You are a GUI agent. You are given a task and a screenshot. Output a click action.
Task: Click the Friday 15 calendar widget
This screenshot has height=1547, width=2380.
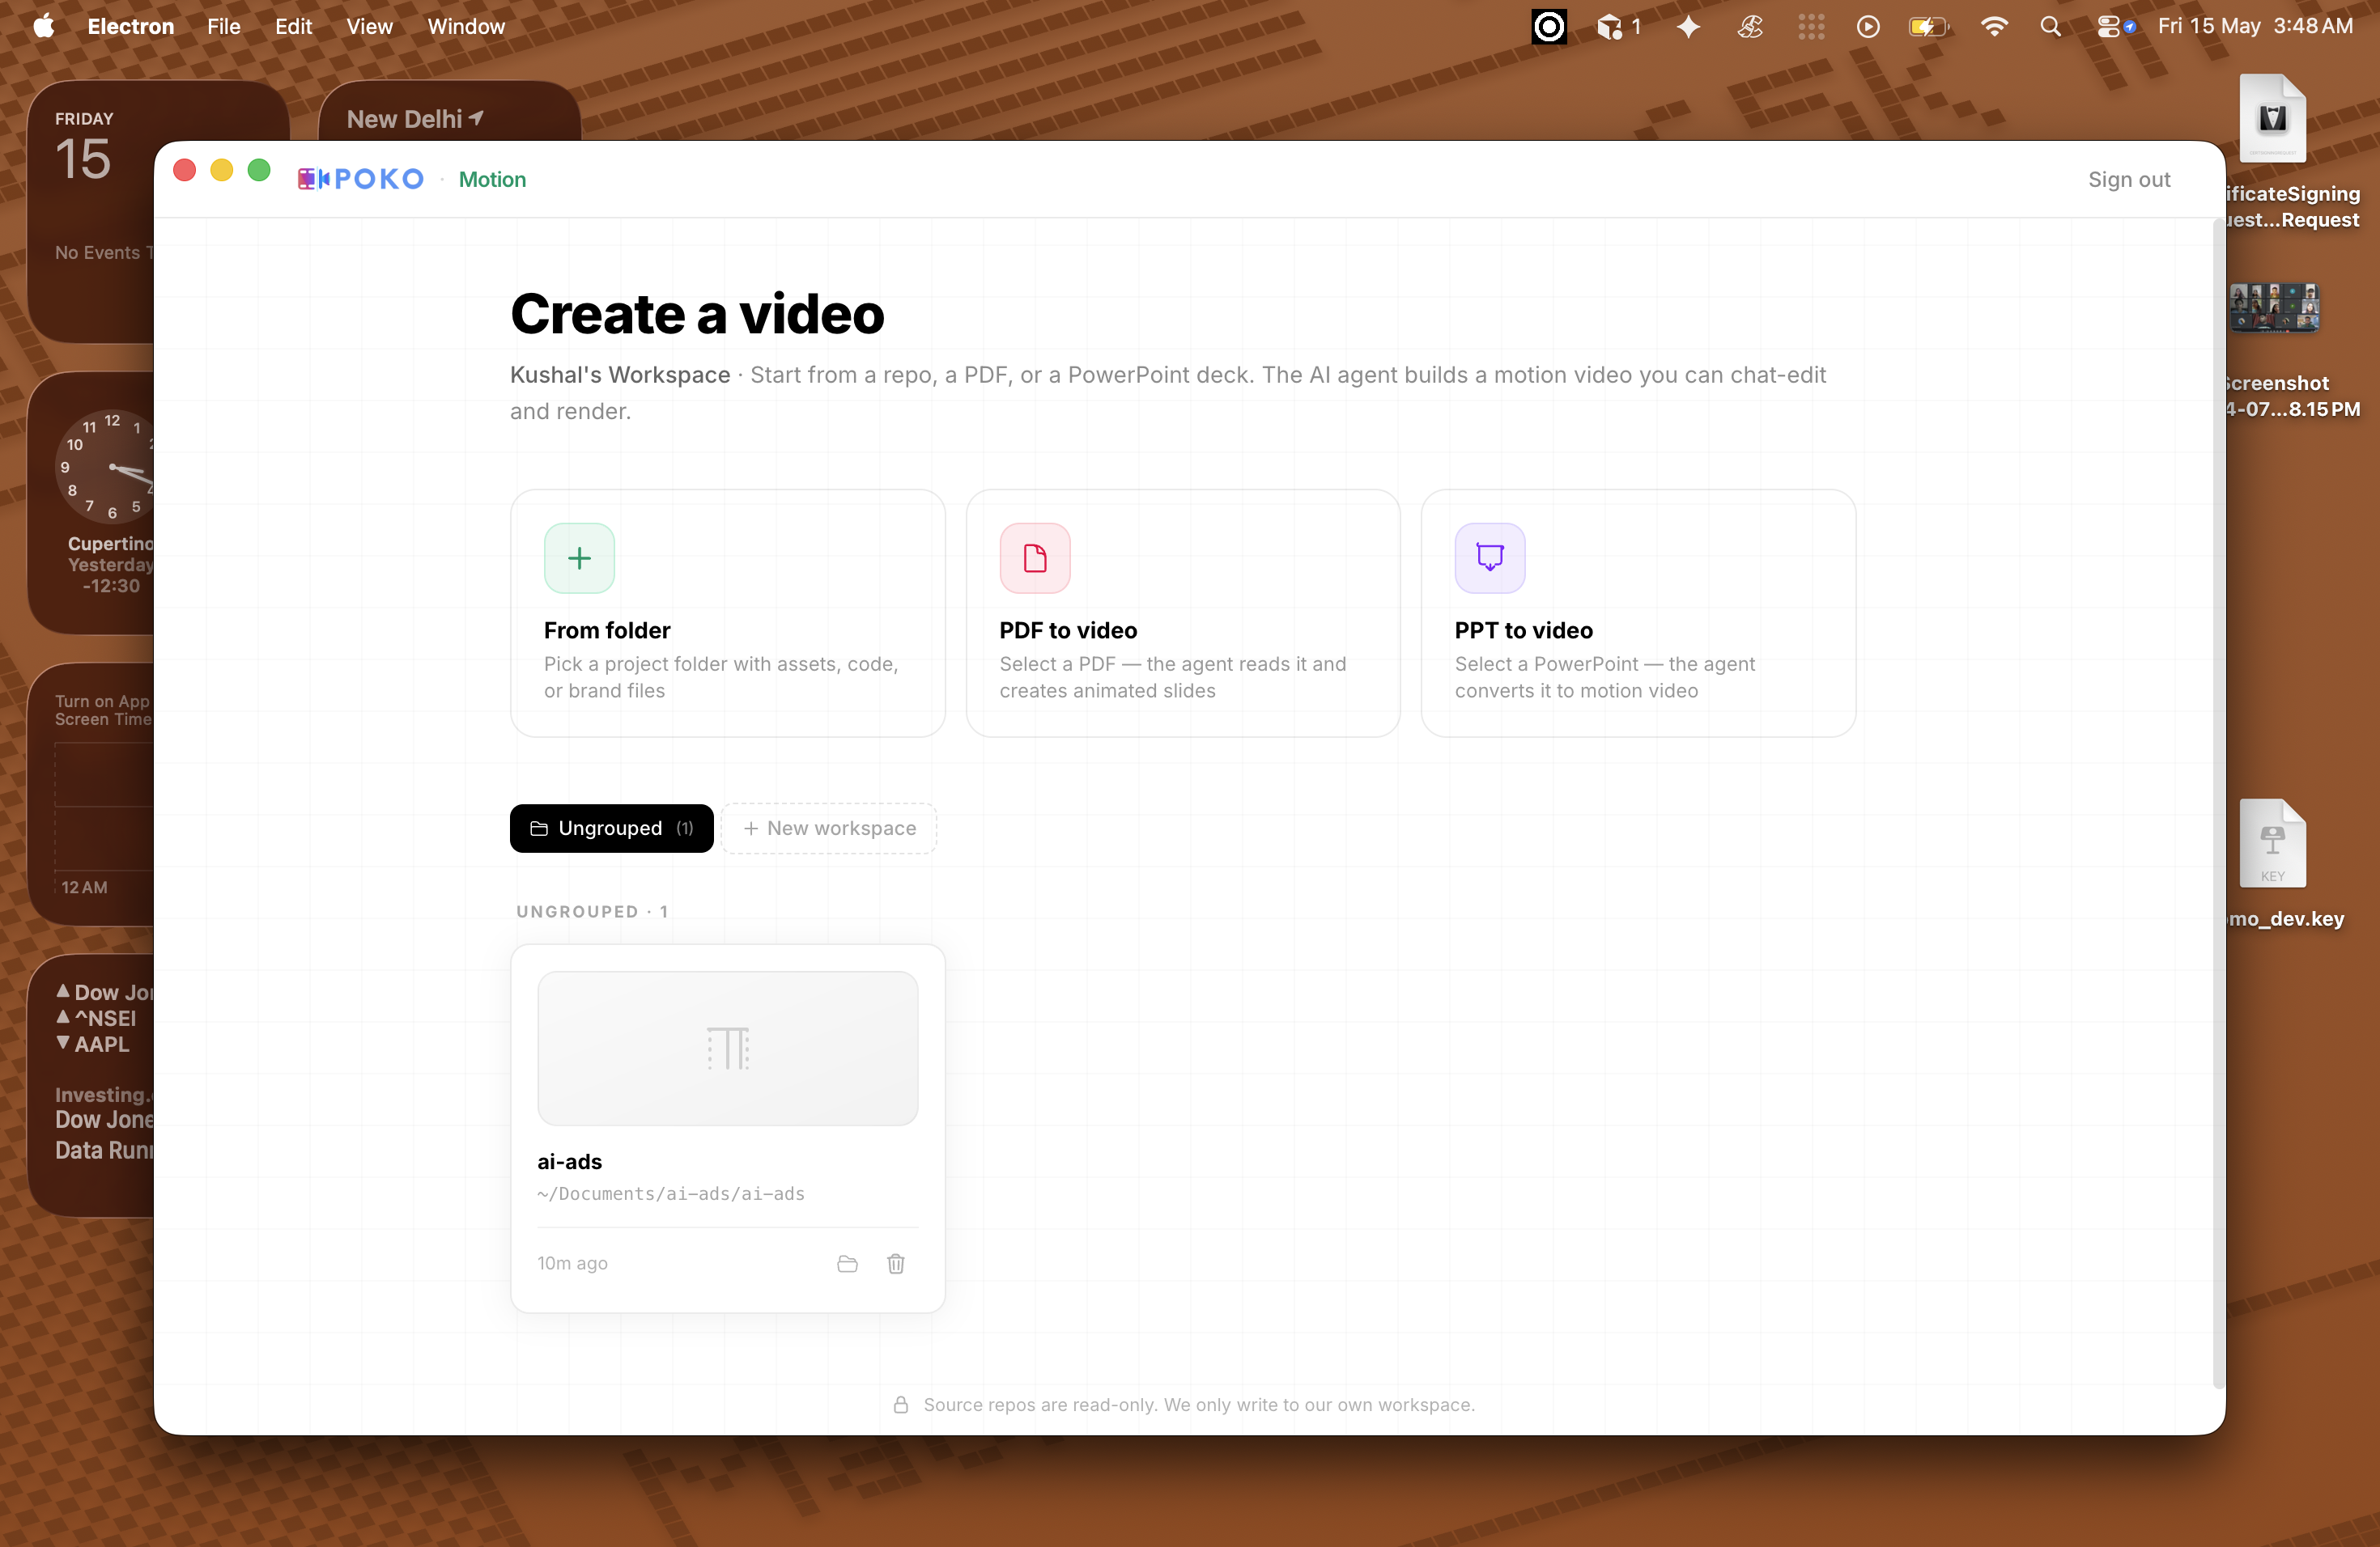91,211
